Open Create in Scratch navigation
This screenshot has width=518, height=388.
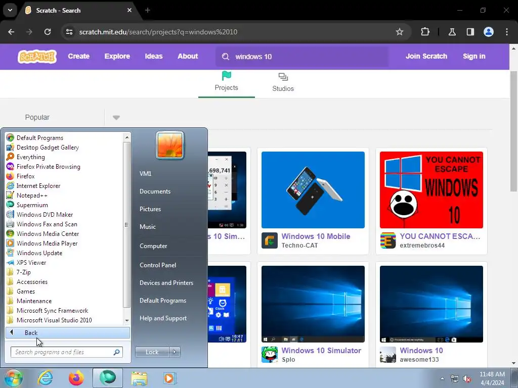(78, 57)
